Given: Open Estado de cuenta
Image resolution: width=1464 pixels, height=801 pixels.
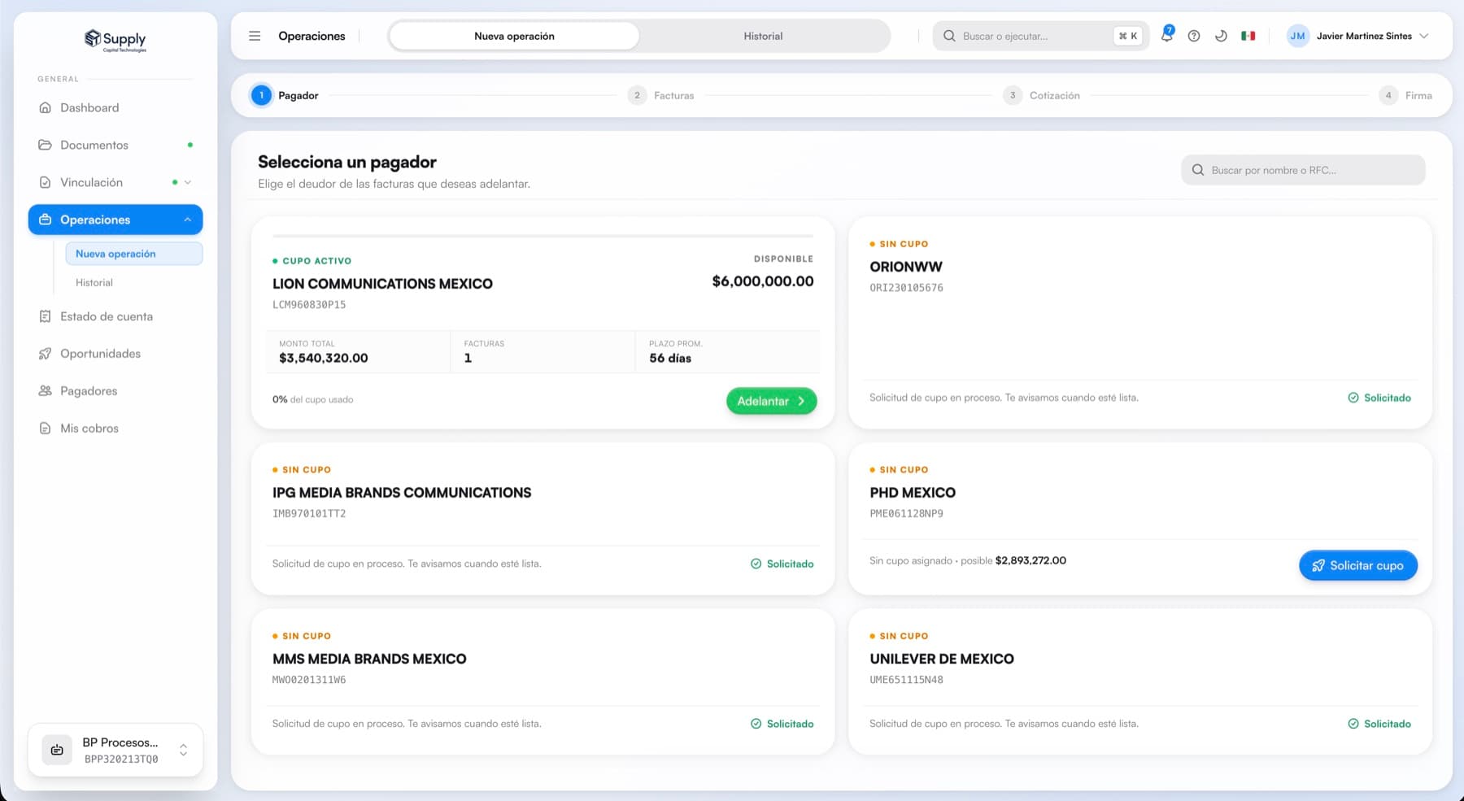Looking at the screenshot, I should coord(115,316).
